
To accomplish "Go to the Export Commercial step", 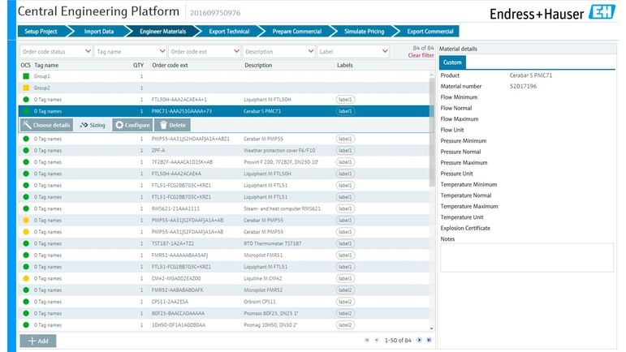I will tap(430, 32).
